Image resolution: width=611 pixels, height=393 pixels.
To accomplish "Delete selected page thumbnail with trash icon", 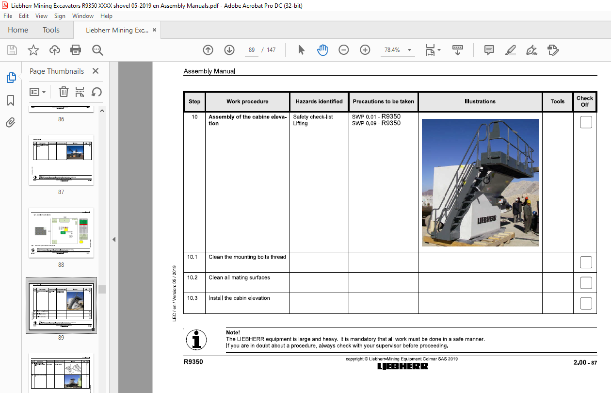I will coord(64,92).
